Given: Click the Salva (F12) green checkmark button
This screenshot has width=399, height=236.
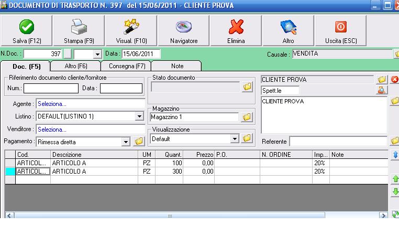Looking at the screenshot, I should tap(27, 30).
